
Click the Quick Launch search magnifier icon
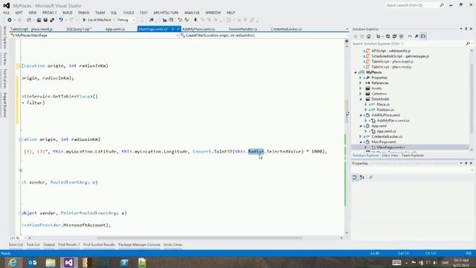(442, 5)
